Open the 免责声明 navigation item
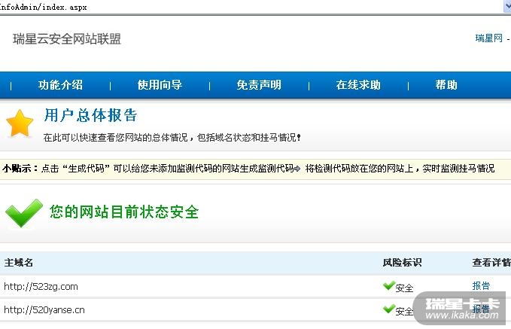 [x=259, y=85]
